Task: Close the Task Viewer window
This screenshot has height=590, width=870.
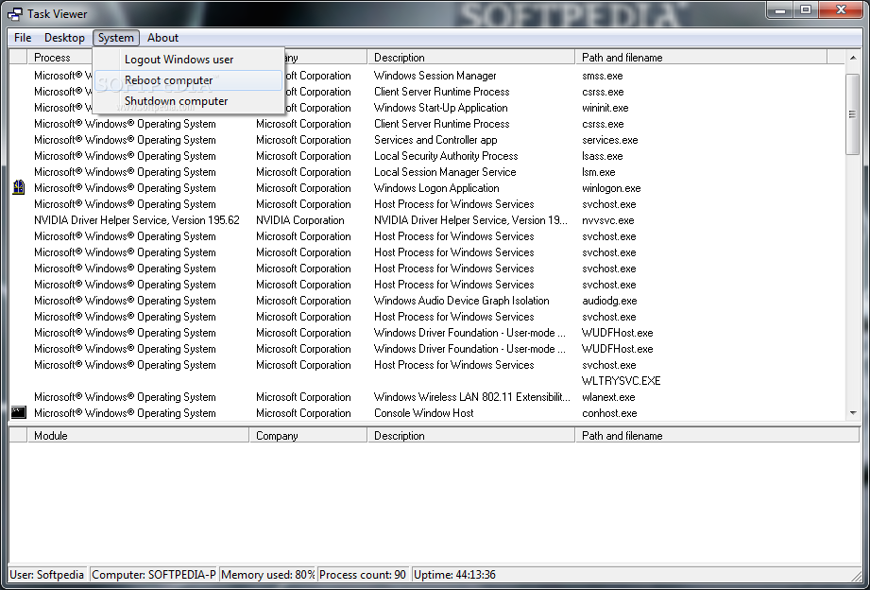Action: [x=841, y=10]
